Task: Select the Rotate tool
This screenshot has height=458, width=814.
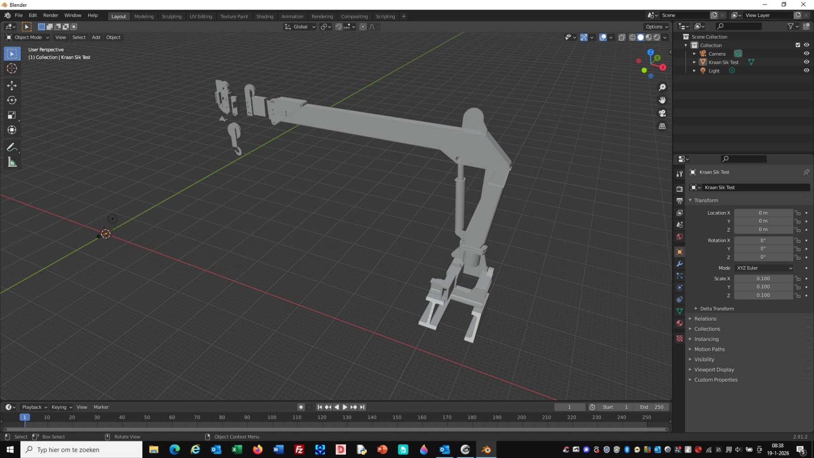Action: (12, 100)
